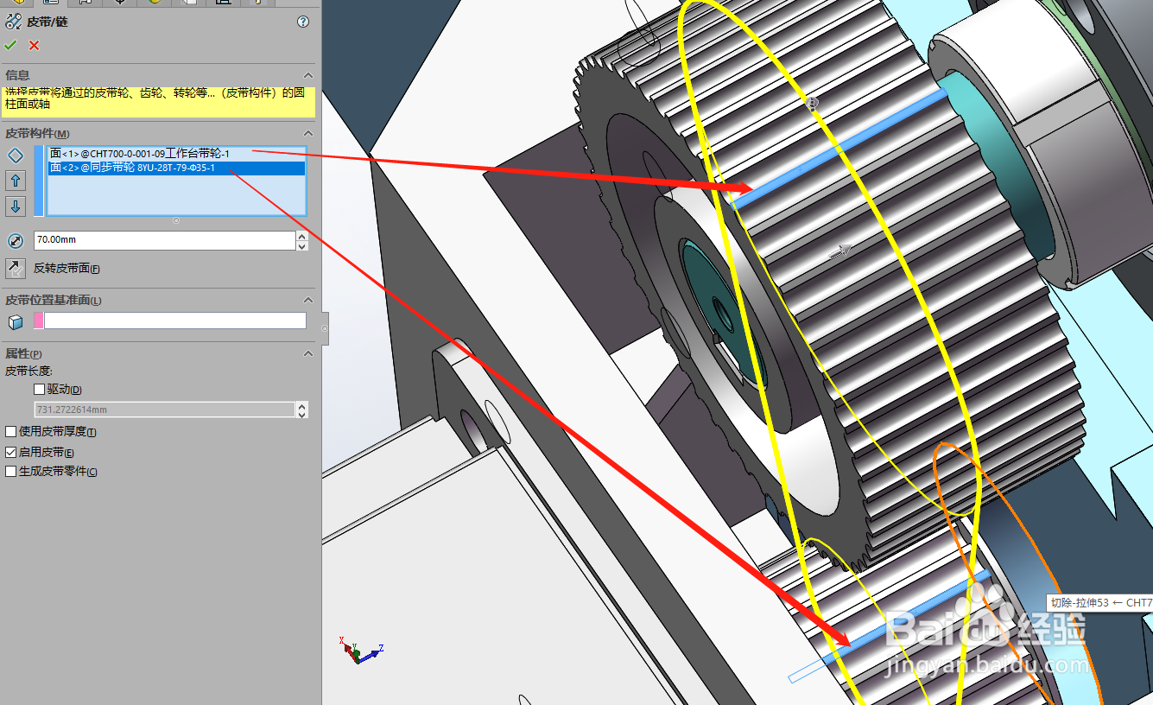1153x705 pixels.
Task: Click the plane icon under 皮带位置基准面
Action: pyautogui.click(x=15, y=321)
